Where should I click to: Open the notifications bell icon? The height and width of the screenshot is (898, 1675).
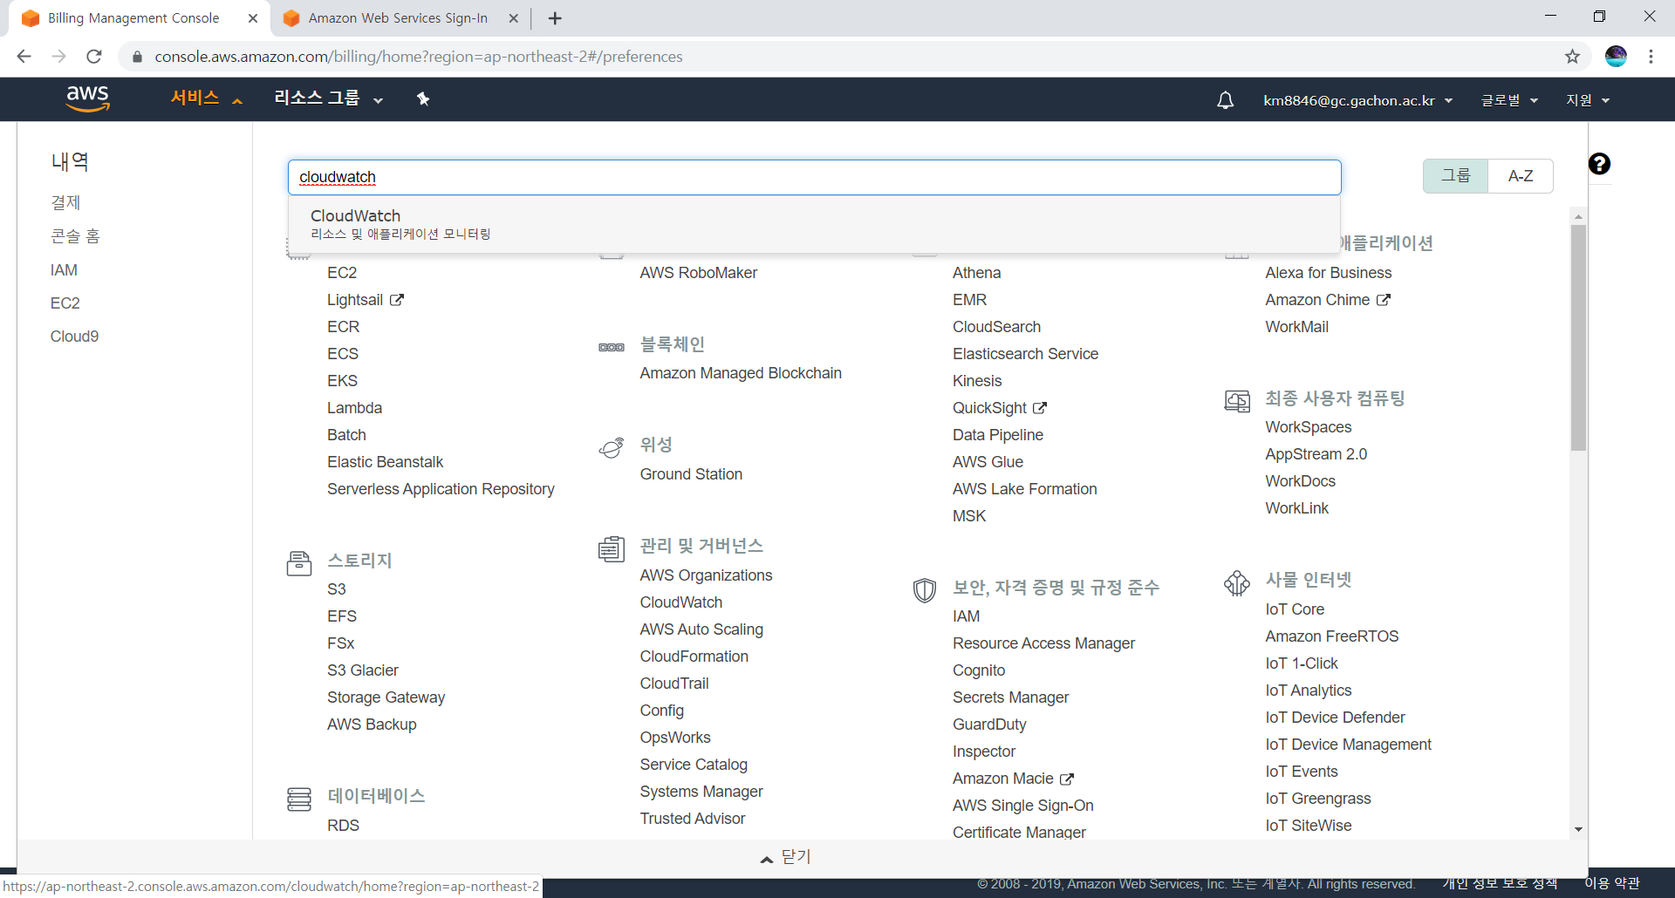click(x=1225, y=100)
